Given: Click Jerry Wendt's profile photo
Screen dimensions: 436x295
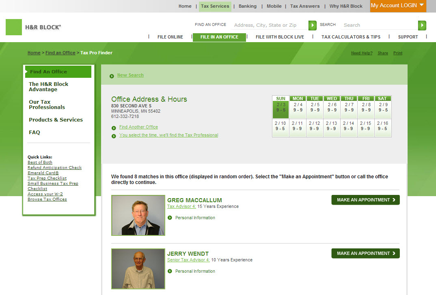Looking at the screenshot, I should 138,269.
